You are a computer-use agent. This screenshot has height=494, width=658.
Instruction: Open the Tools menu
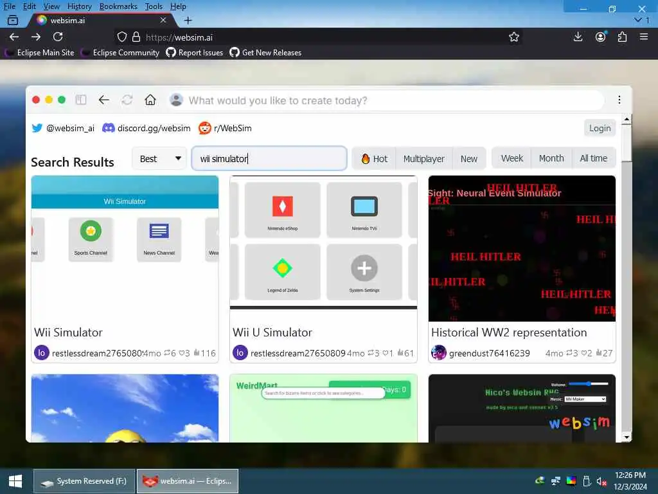coord(154,6)
